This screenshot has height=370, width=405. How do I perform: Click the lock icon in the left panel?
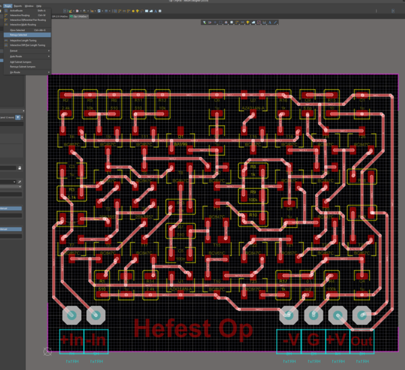coord(20,168)
